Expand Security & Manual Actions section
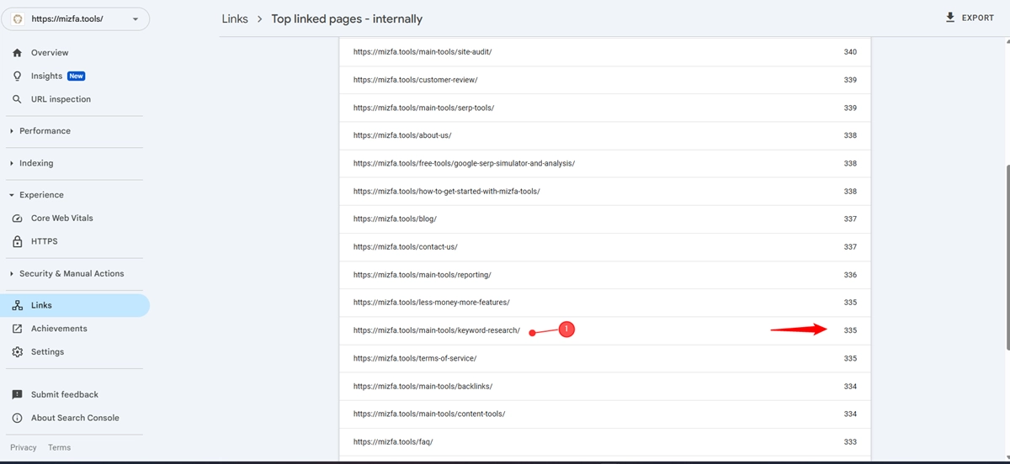This screenshot has height=464, width=1010. 71,274
